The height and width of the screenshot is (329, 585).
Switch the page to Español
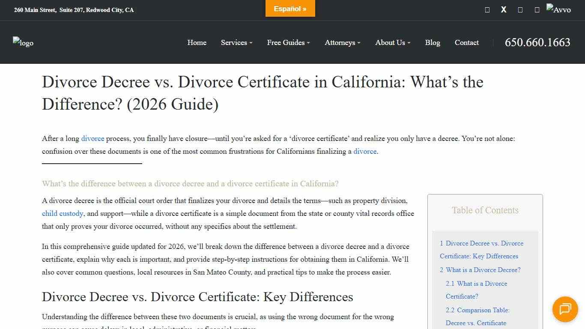point(290,8)
